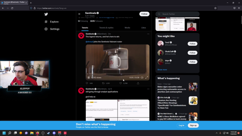Open Sentinels avatar on first tweet

pyautogui.click(x=81, y=36)
